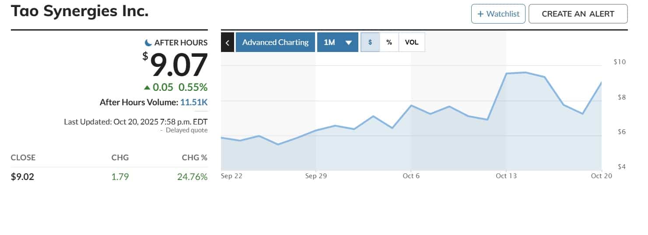Click the plus icon on Watchlist button

480,14
